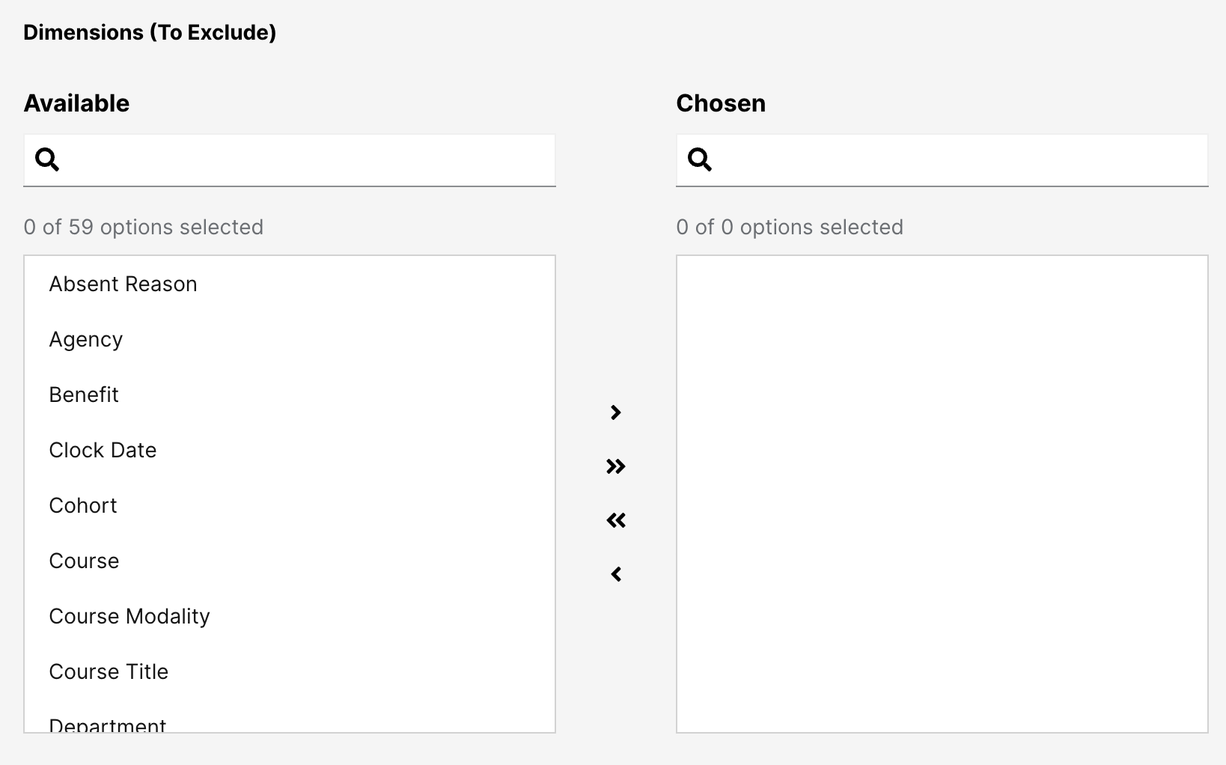
Task: Choose Benefit from the Available list
Action: coord(84,395)
